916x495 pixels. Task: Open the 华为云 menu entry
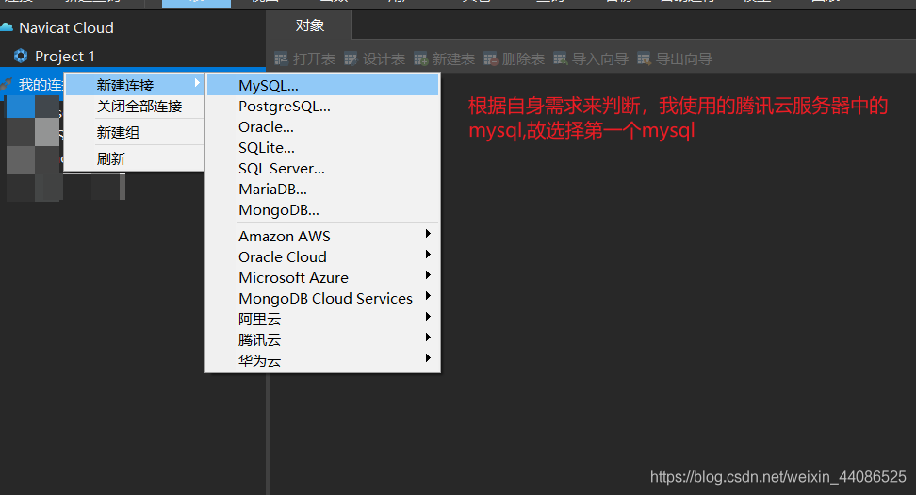(322, 360)
